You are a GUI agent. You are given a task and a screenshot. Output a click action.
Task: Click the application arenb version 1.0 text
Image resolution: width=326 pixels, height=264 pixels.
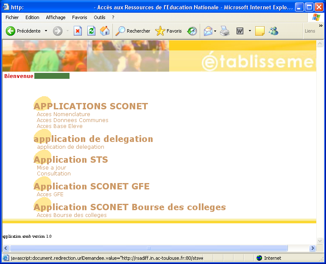(x=27, y=236)
